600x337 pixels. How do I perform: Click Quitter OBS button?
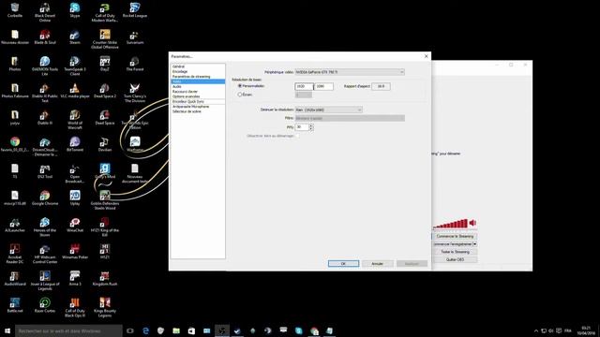[455, 259]
